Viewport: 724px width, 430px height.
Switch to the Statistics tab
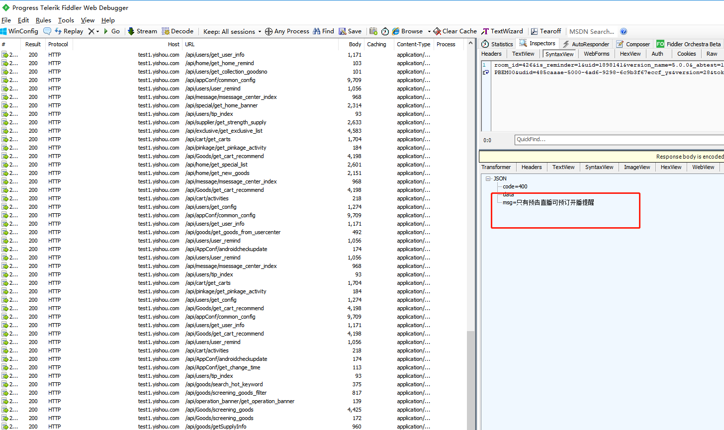[x=497, y=44]
